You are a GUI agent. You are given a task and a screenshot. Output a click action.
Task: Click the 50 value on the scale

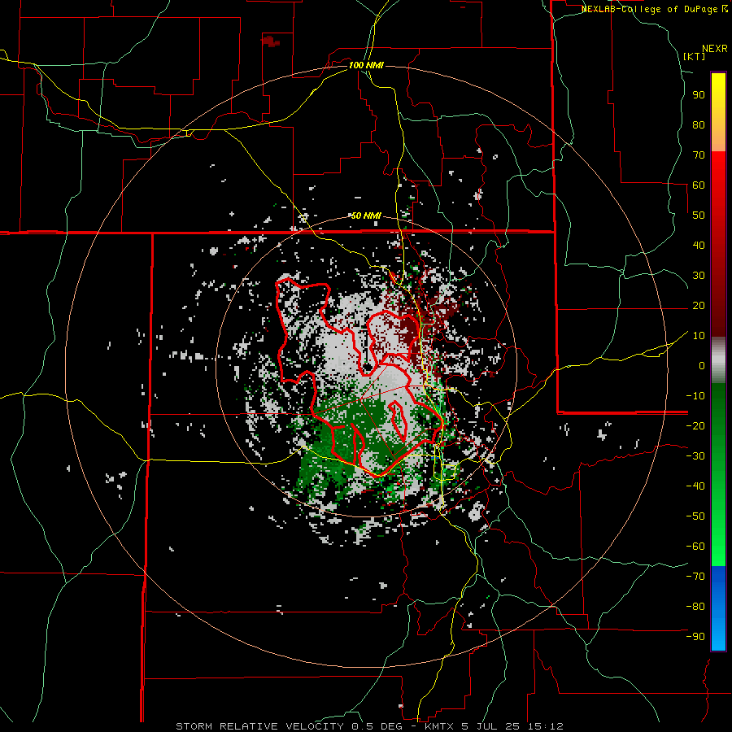699,216
